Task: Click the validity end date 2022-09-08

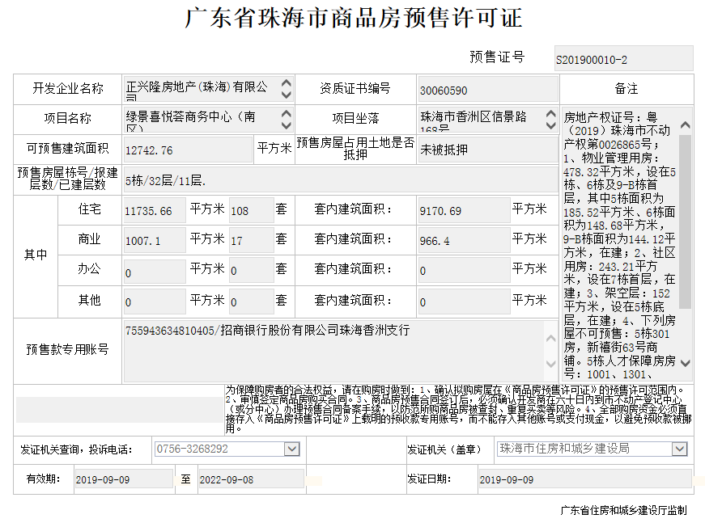Action: pyautogui.click(x=250, y=479)
